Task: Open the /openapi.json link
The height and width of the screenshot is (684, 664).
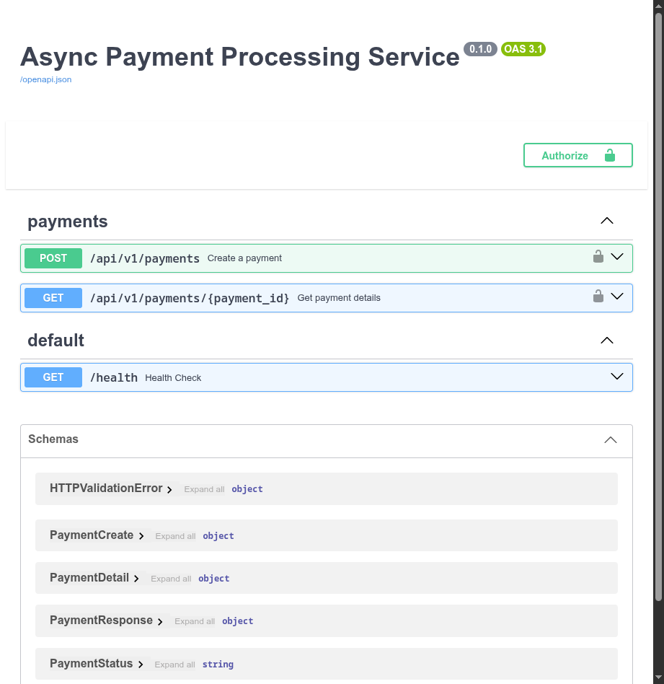Action: [x=45, y=79]
